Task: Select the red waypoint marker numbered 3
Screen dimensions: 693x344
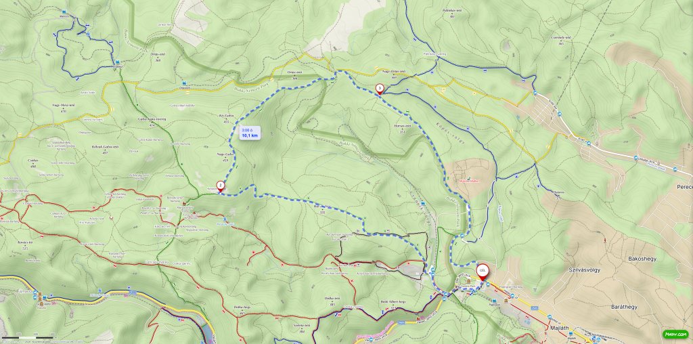Action: pyautogui.click(x=380, y=89)
